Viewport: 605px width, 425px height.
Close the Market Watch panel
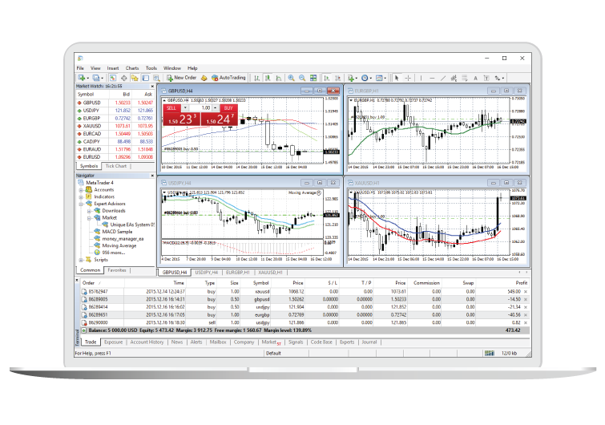coord(150,86)
